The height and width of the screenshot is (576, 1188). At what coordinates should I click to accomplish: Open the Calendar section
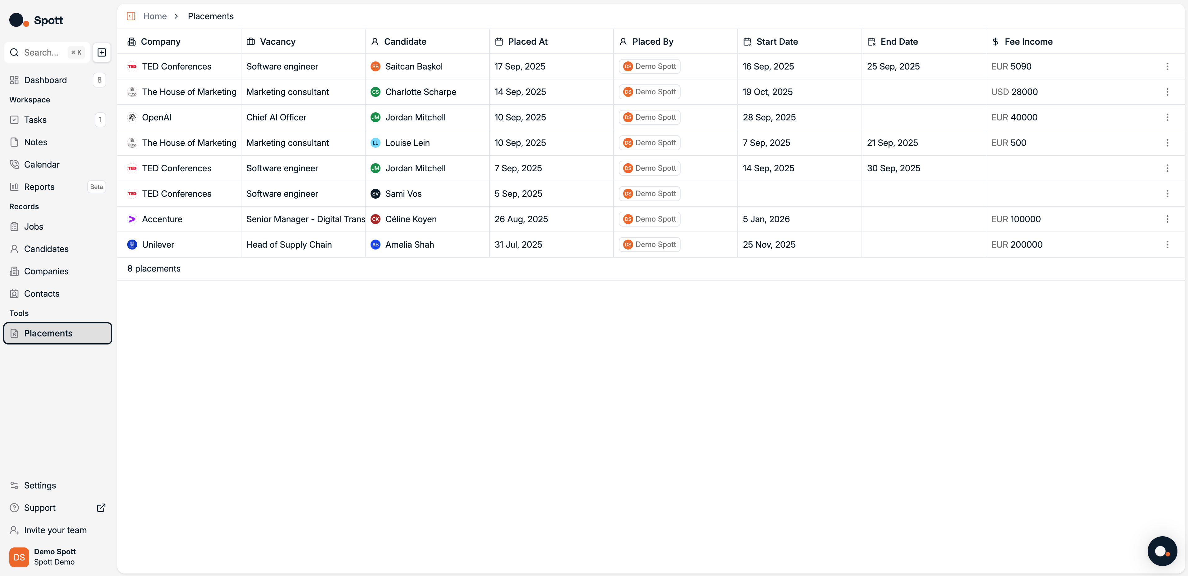pos(57,164)
